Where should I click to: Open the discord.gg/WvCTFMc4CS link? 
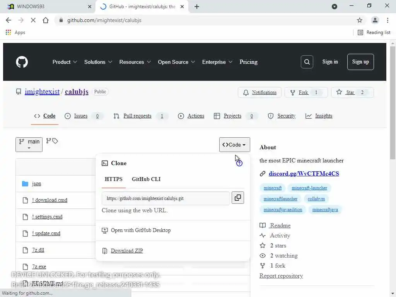304,174
